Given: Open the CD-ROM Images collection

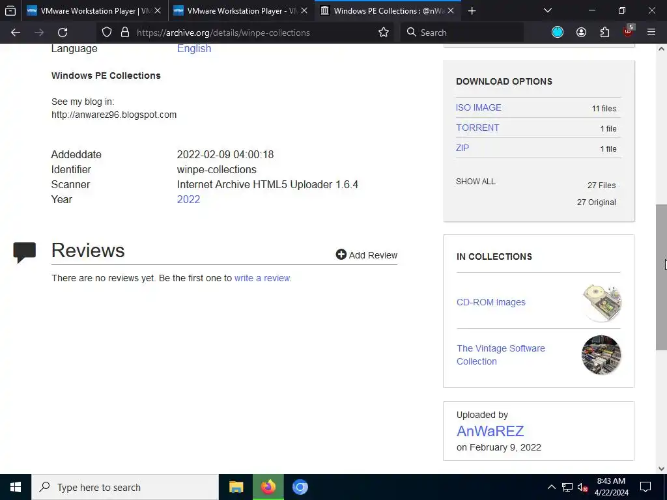Looking at the screenshot, I should click(491, 302).
